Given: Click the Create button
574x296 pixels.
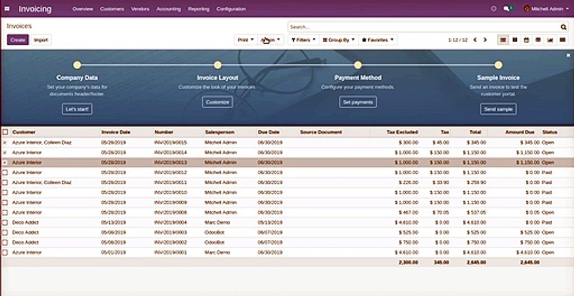Looking at the screenshot, I should [18, 40].
